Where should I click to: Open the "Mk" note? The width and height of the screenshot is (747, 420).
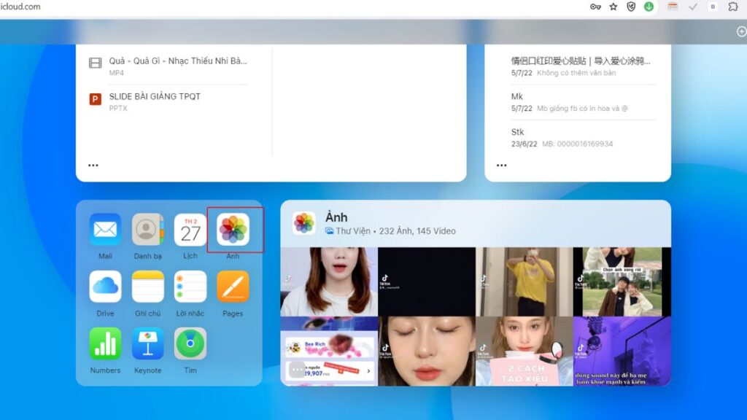point(583,102)
